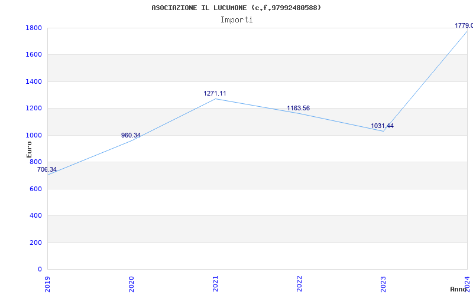The width and height of the screenshot is (473, 295).
Task: Select x-axis year 2019
Action: [47, 284]
